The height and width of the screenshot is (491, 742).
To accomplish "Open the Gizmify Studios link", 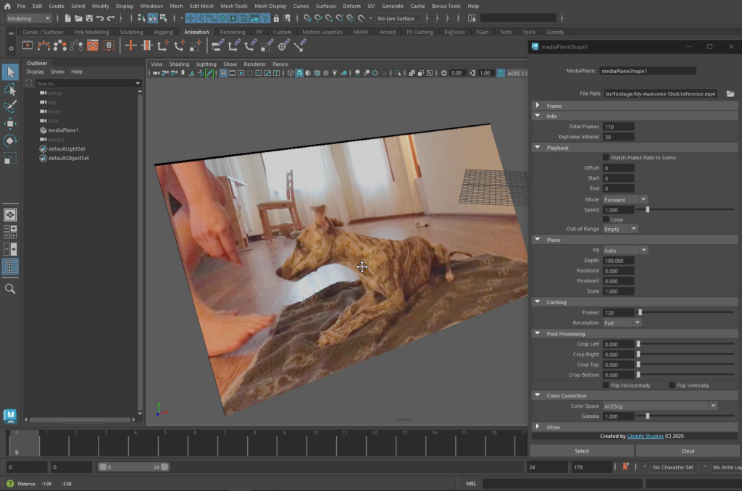I will [x=645, y=436].
